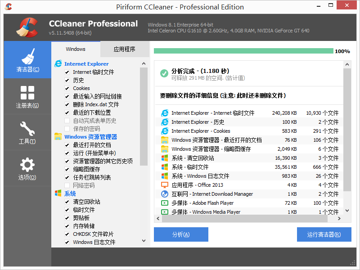Click the Windows 资源管理器 folder icon in tree

pyautogui.click(x=58, y=137)
